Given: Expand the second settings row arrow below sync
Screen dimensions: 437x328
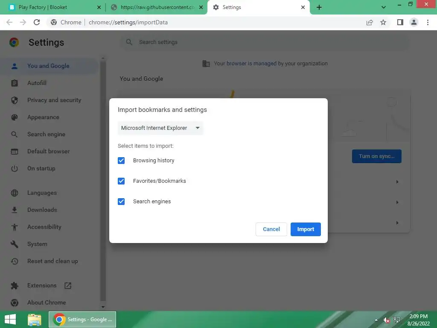Looking at the screenshot, I should [397, 202].
